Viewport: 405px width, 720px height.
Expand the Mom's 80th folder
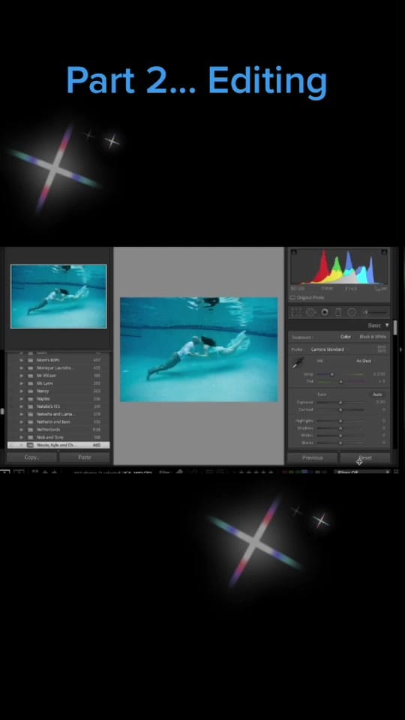point(21,360)
